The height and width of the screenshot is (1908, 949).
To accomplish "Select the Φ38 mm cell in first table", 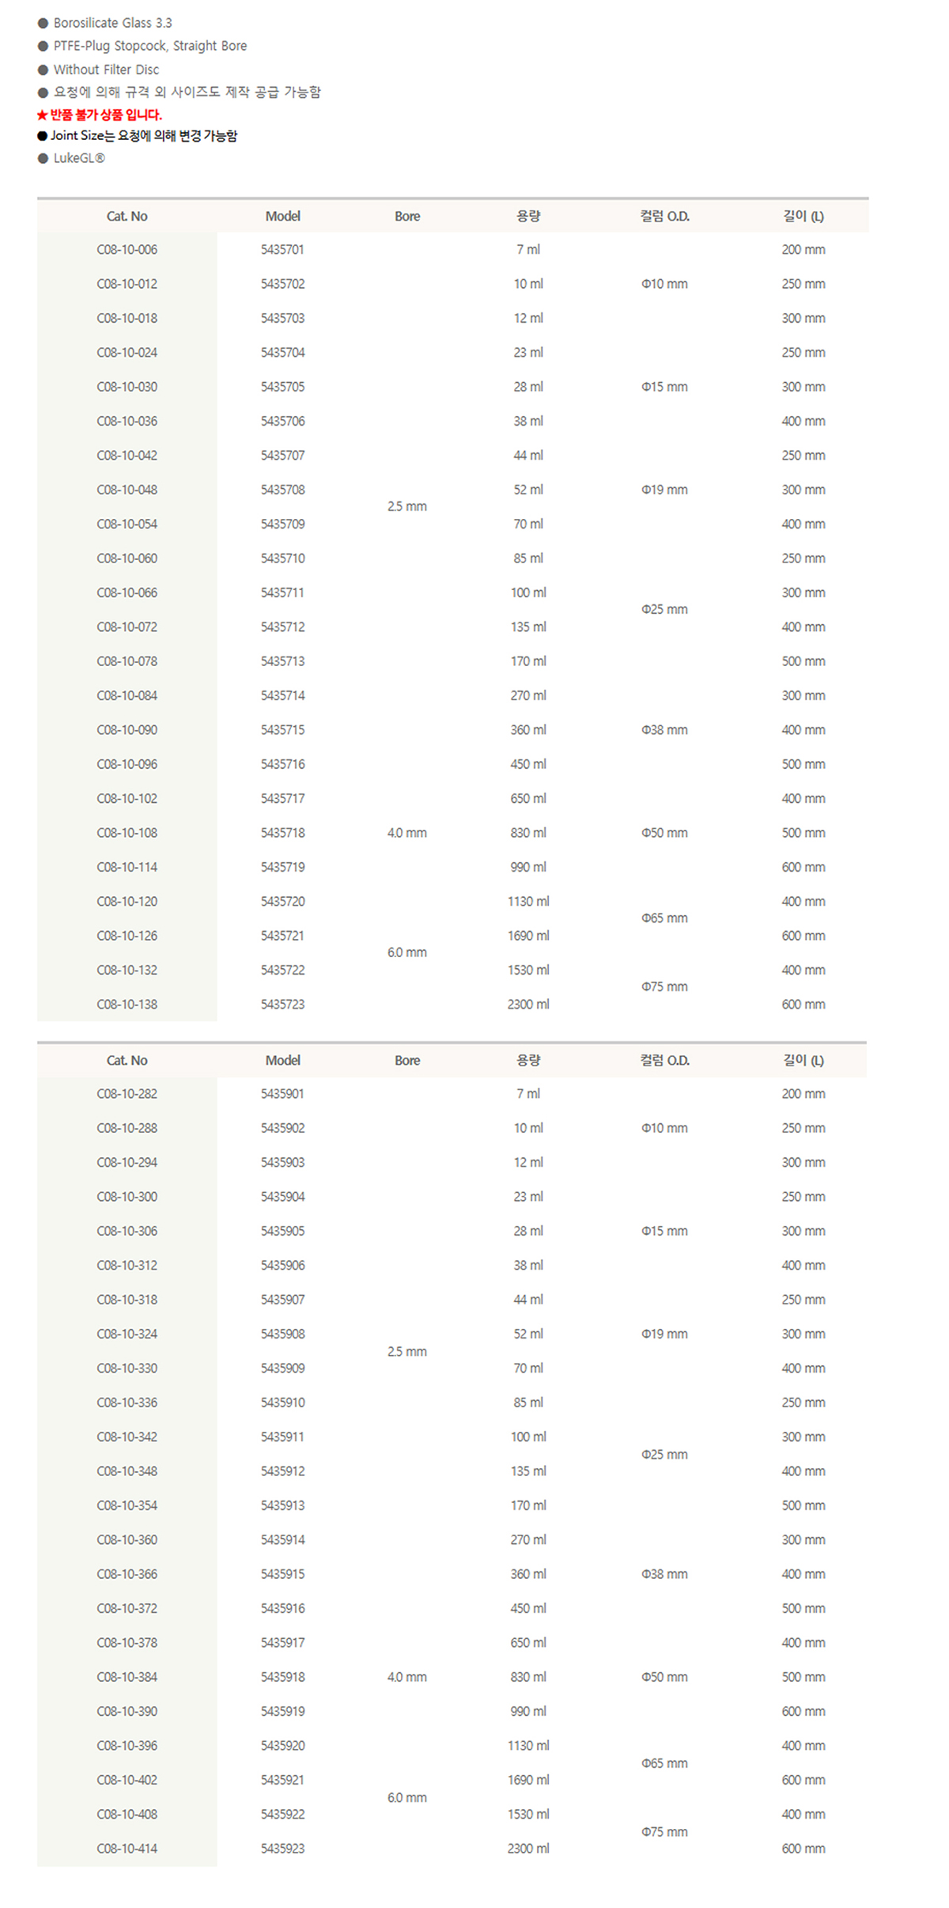I will pyautogui.click(x=664, y=730).
